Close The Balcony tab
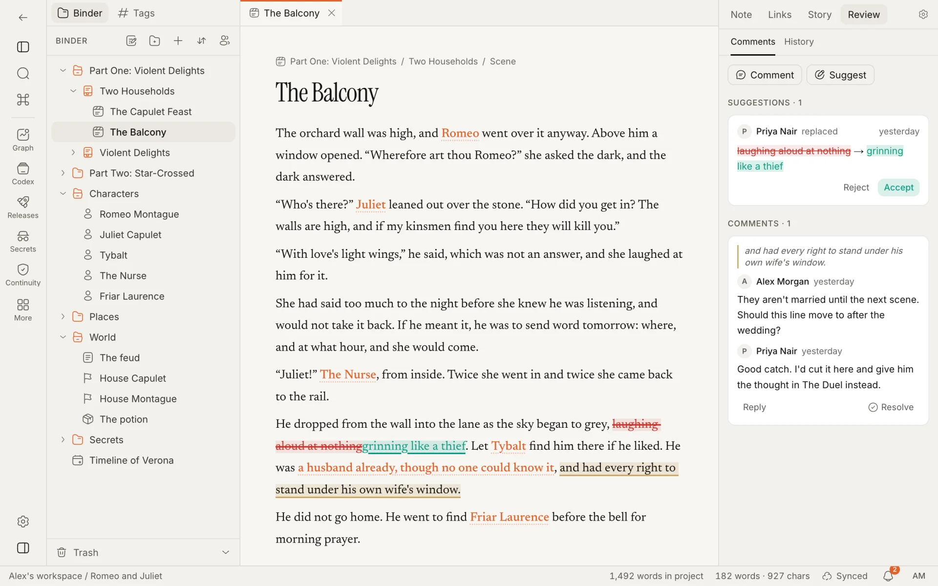938x586 pixels. [x=332, y=13]
